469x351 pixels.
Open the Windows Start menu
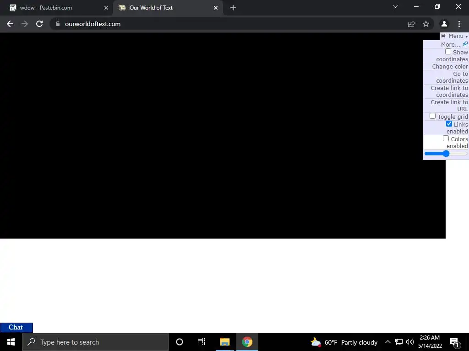click(11, 342)
